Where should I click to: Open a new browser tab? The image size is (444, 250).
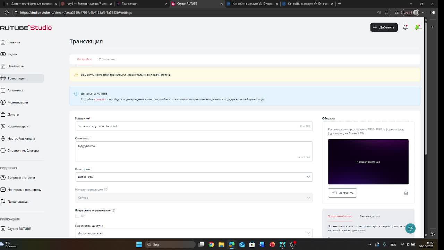(340, 4)
